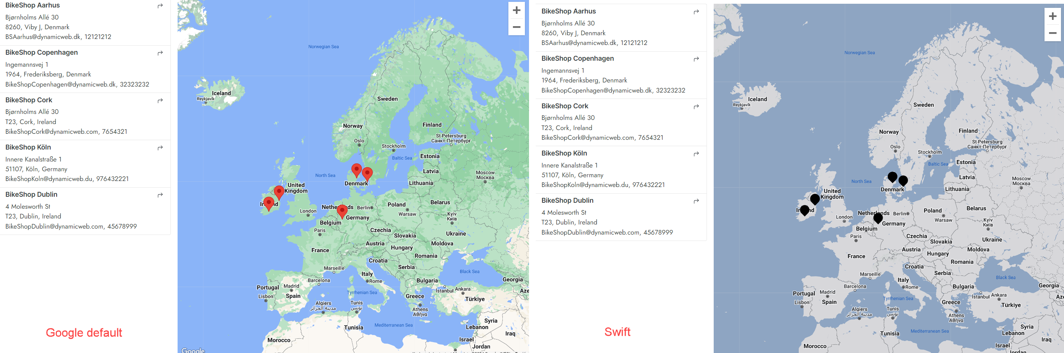Click BikeShopCopenhagen@dynamicweb.dk email in left list

[61, 84]
